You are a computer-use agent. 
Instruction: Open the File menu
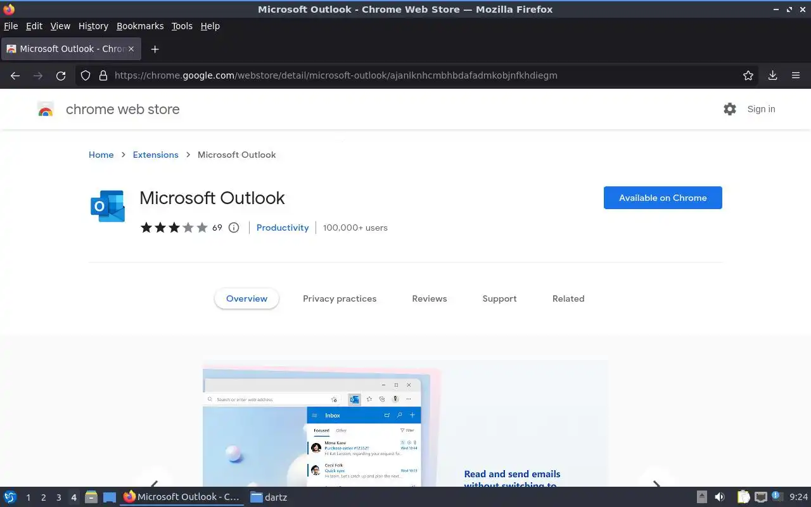(11, 26)
